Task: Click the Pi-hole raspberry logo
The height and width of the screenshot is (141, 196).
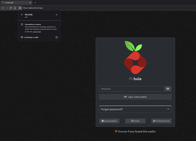Action: click(135, 58)
